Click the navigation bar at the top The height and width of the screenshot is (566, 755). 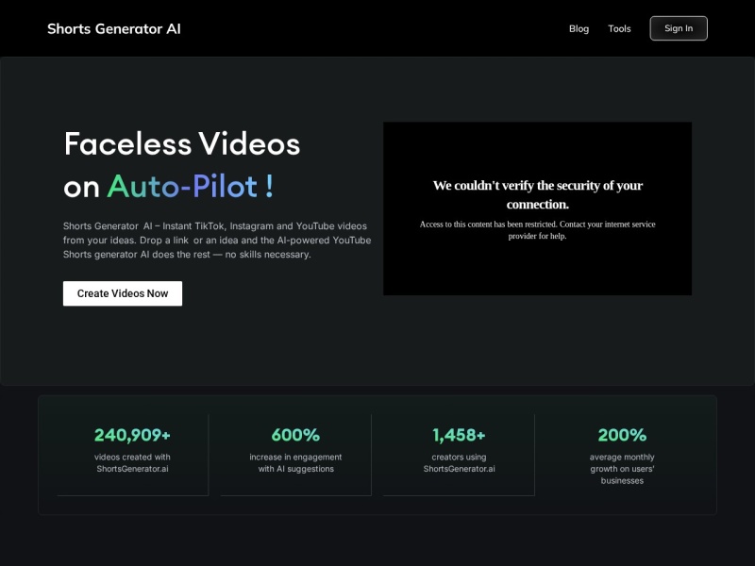(x=377, y=28)
